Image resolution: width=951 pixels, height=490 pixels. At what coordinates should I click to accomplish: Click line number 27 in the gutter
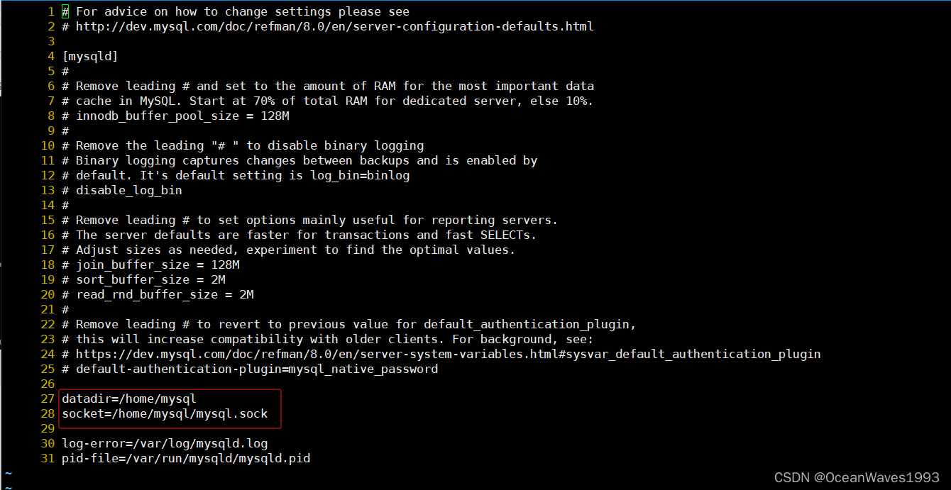[x=48, y=399]
